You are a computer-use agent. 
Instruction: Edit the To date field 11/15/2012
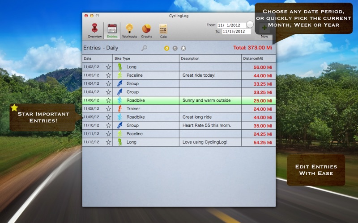tap(236, 31)
